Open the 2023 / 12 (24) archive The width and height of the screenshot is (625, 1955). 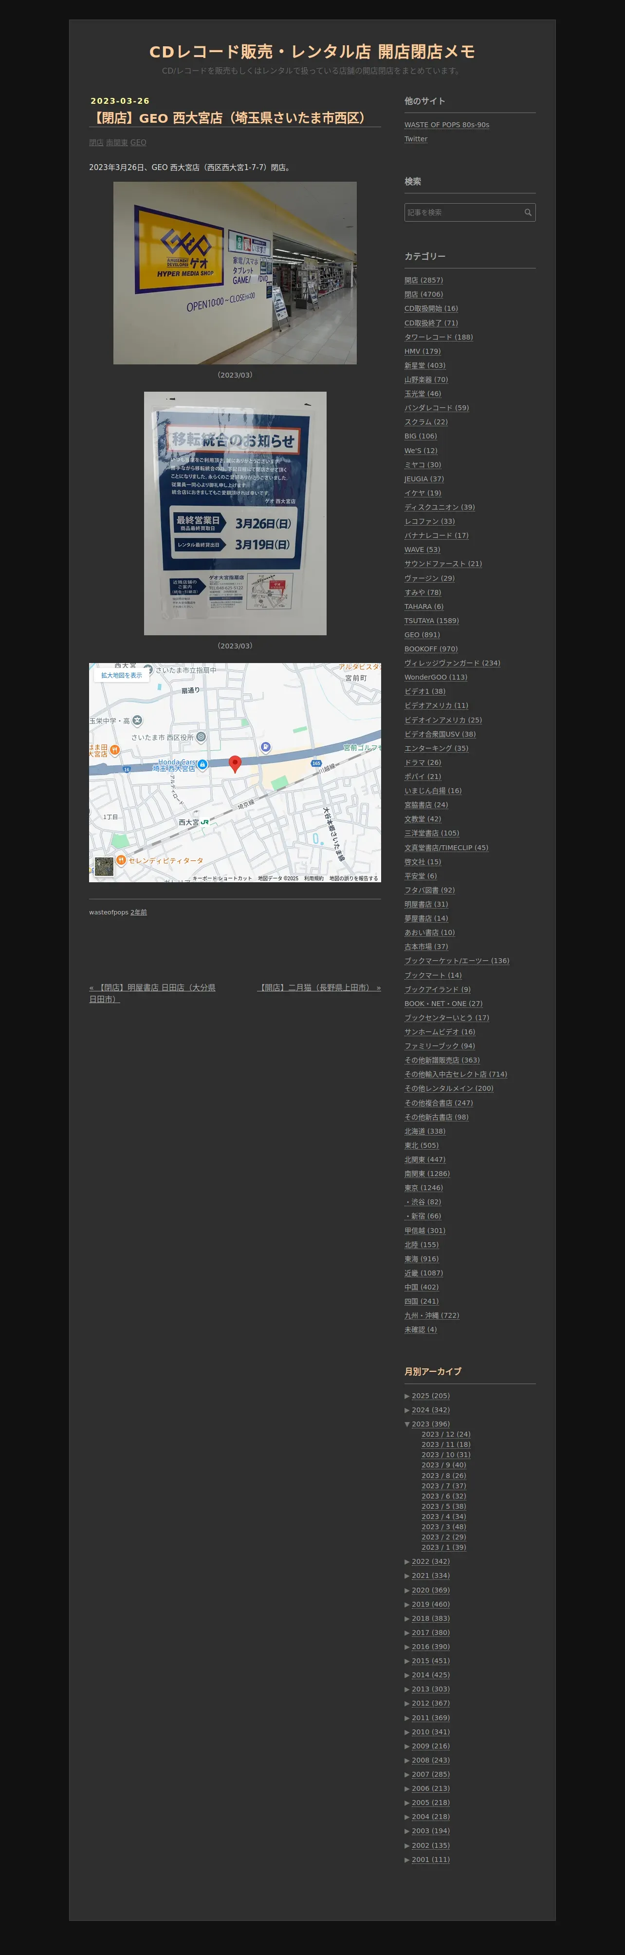click(446, 1434)
